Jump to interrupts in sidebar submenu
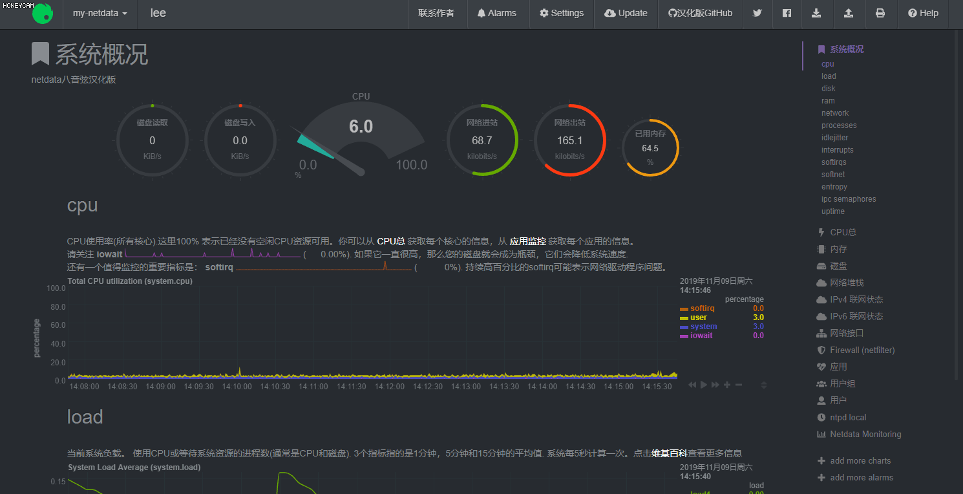The image size is (963, 494). [838, 150]
